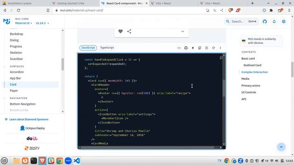Open Progress in sidebar
Screen dimensions: 294x165
click(x=16, y=46)
